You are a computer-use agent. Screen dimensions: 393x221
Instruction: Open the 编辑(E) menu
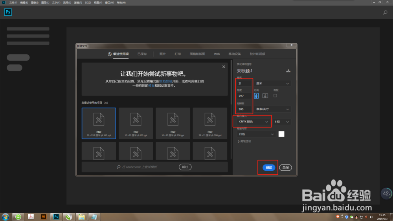24,2
